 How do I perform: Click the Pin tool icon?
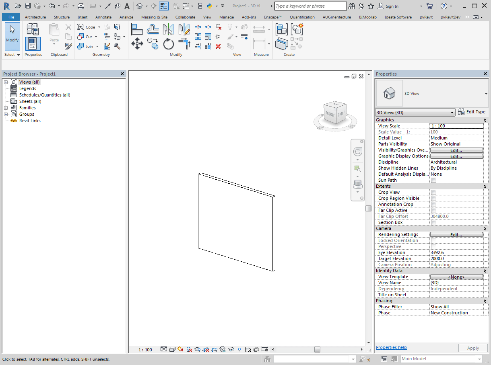[218, 37]
